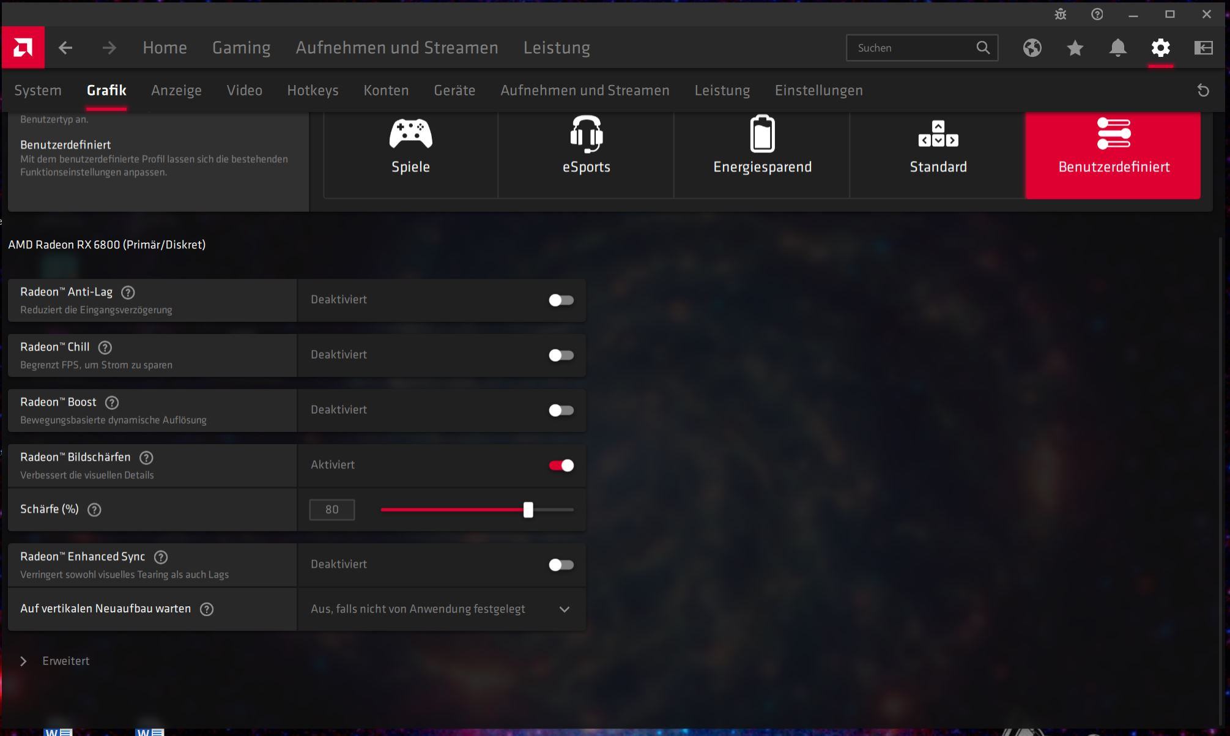Open notifications bell icon
This screenshot has height=736, width=1230.
[1117, 48]
